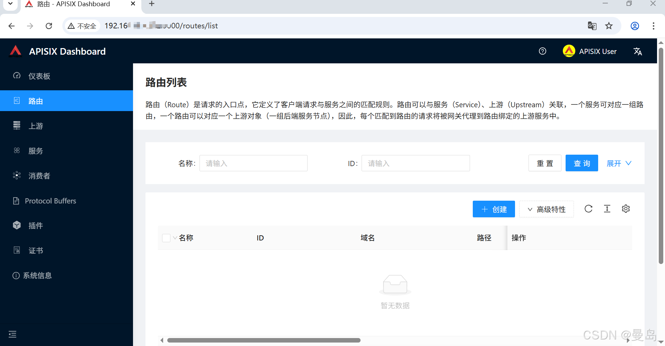Image resolution: width=665 pixels, height=346 pixels.
Task: Select 路由 in the sidebar
Action: click(66, 101)
